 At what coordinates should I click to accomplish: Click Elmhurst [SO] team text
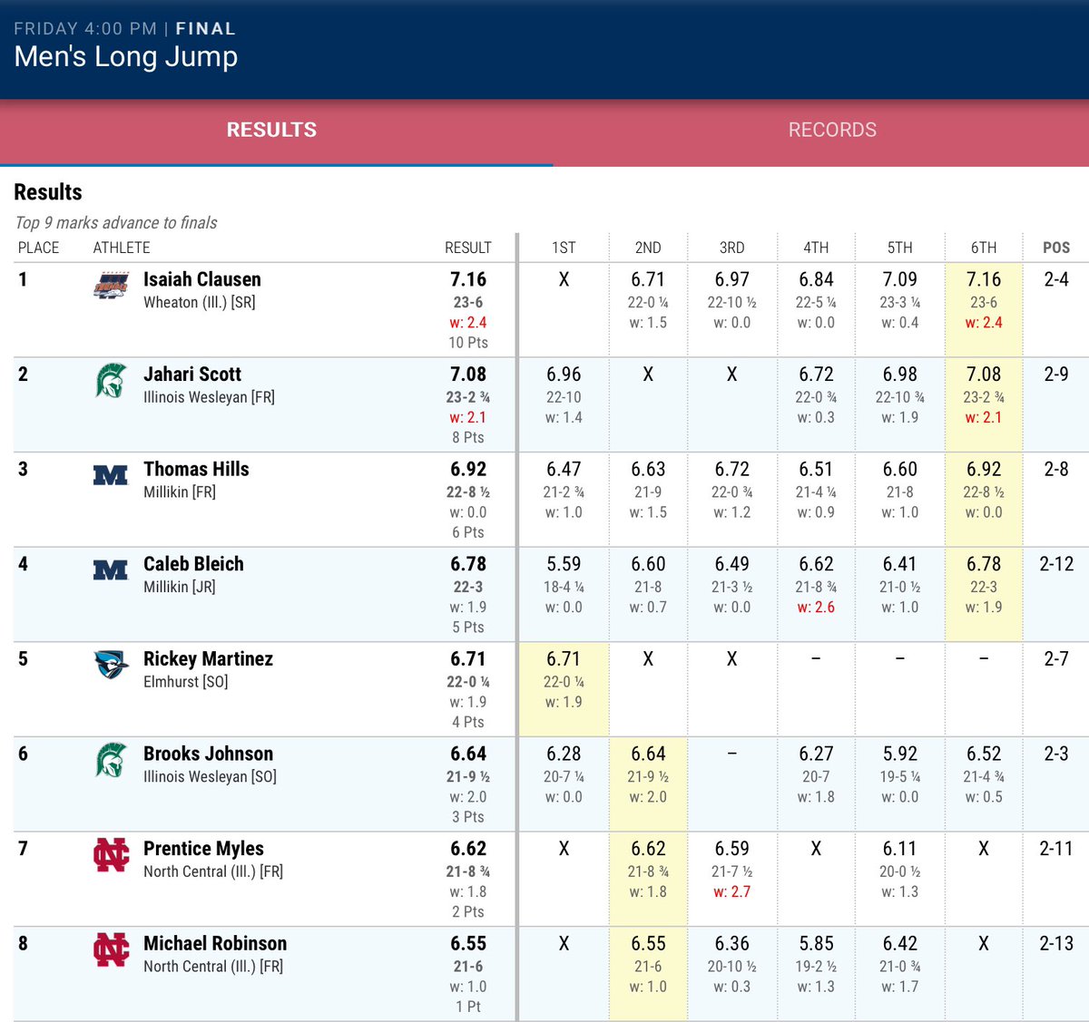[x=186, y=682]
